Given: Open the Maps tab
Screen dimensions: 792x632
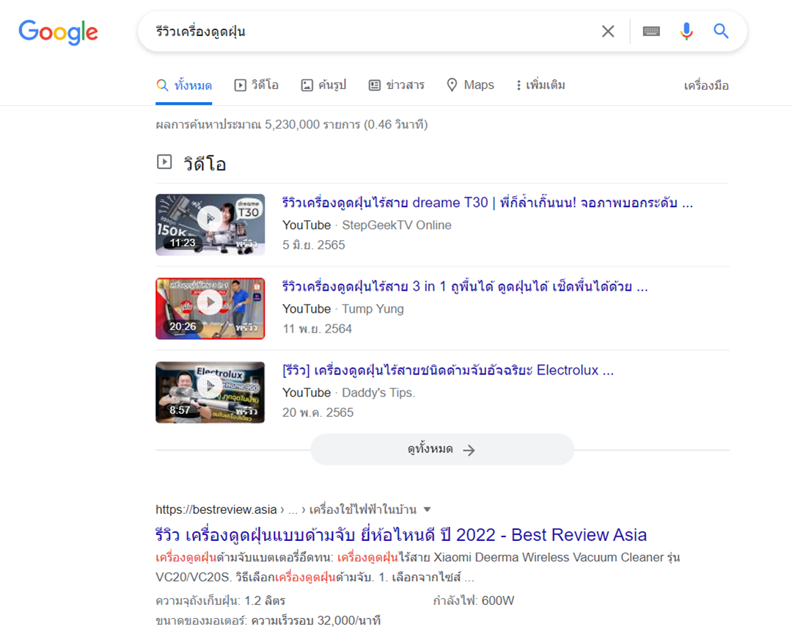Looking at the screenshot, I should coord(470,85).
